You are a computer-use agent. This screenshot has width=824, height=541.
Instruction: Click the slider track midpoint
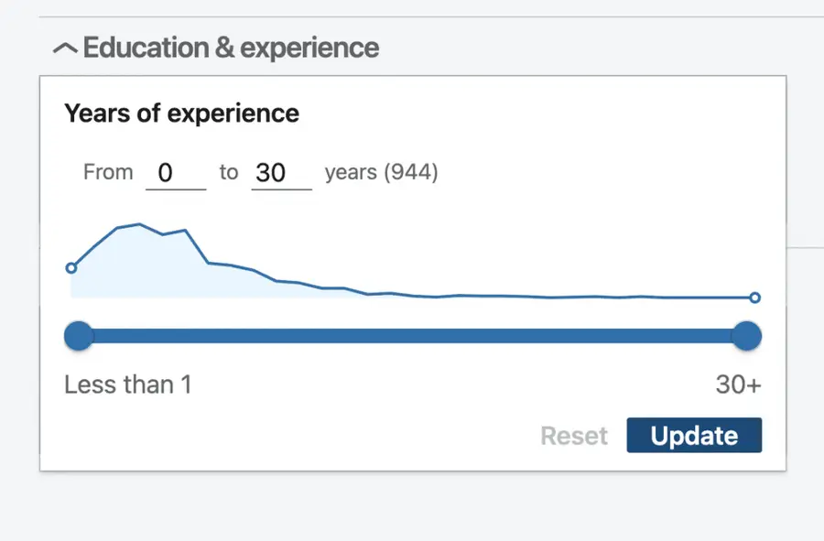pos(412,336)
